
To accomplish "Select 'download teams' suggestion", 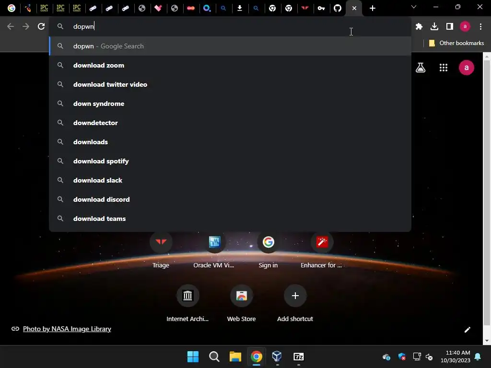I will pos(230,218).
